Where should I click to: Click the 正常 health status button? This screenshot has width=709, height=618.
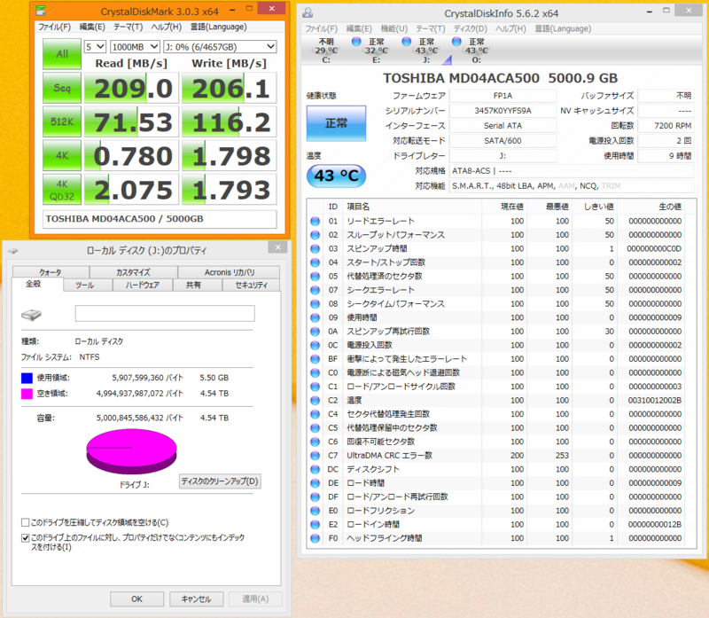(336, 123)
